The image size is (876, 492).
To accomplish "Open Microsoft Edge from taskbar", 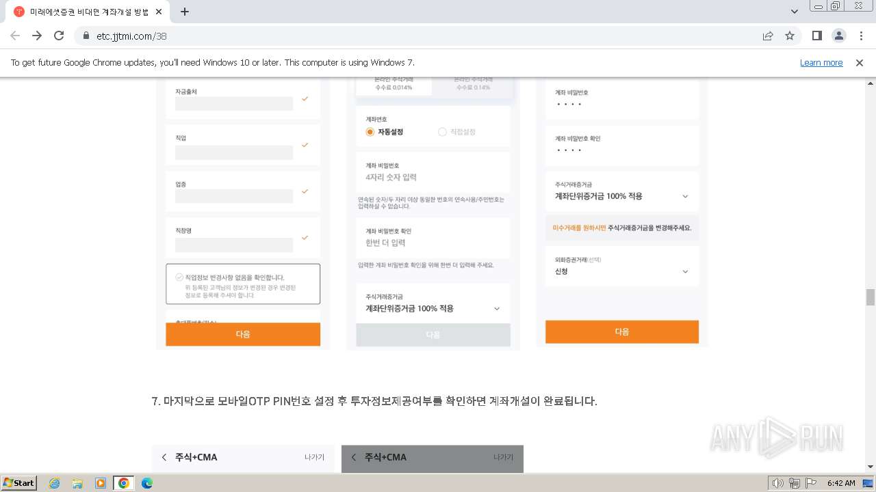I will [x=147, y=483].
